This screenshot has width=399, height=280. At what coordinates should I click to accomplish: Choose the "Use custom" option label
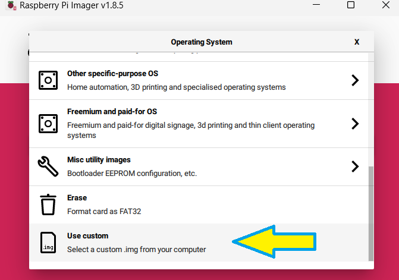[87, 236]
